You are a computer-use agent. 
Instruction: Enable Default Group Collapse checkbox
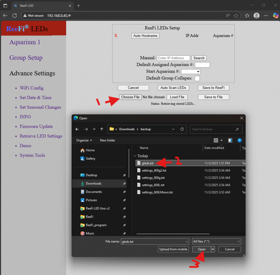pos(197,78)
